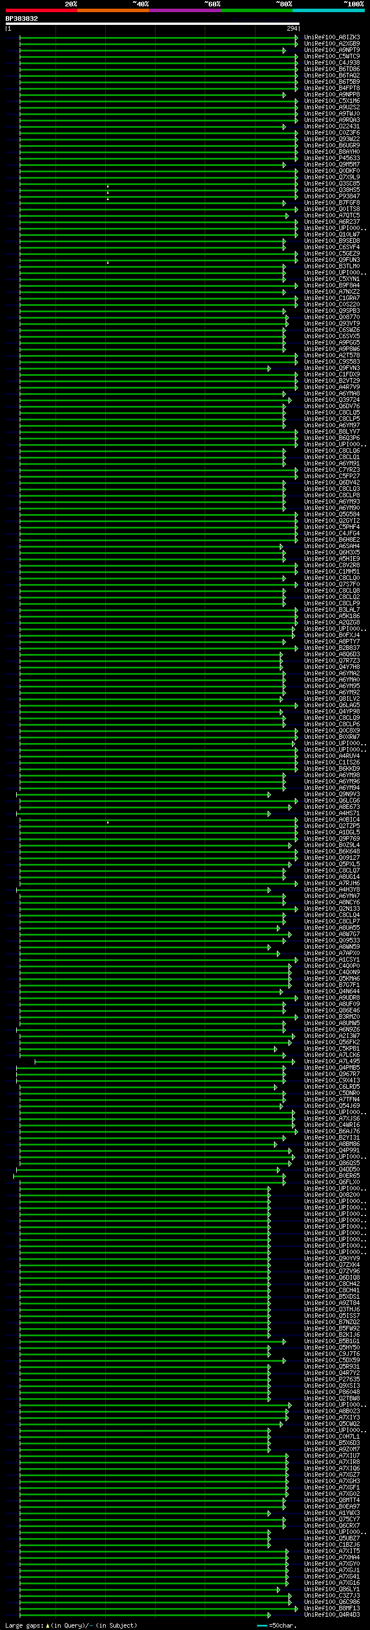This screenshot has height=1630, width=370.
Task: Select label UniRef100_A7L495
Action: 332,1061
